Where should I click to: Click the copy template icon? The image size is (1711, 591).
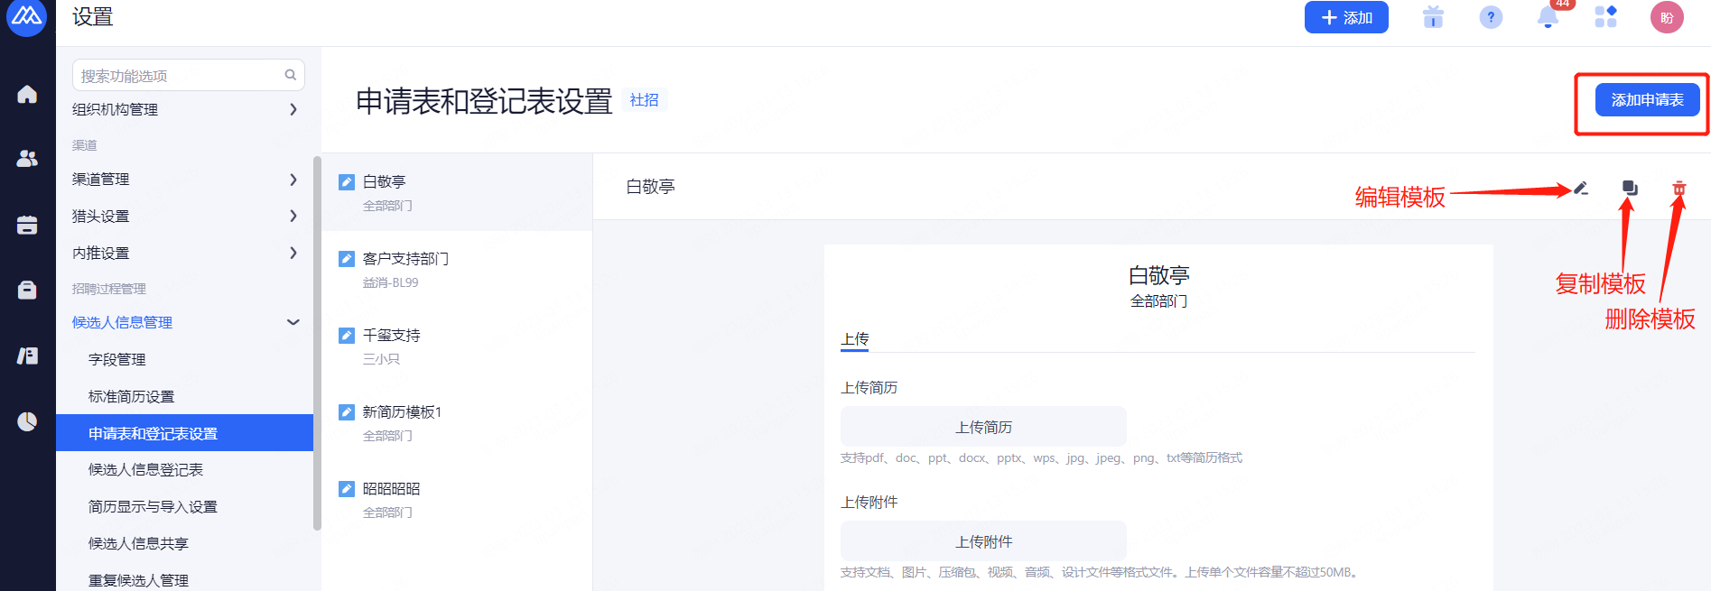1630,188
